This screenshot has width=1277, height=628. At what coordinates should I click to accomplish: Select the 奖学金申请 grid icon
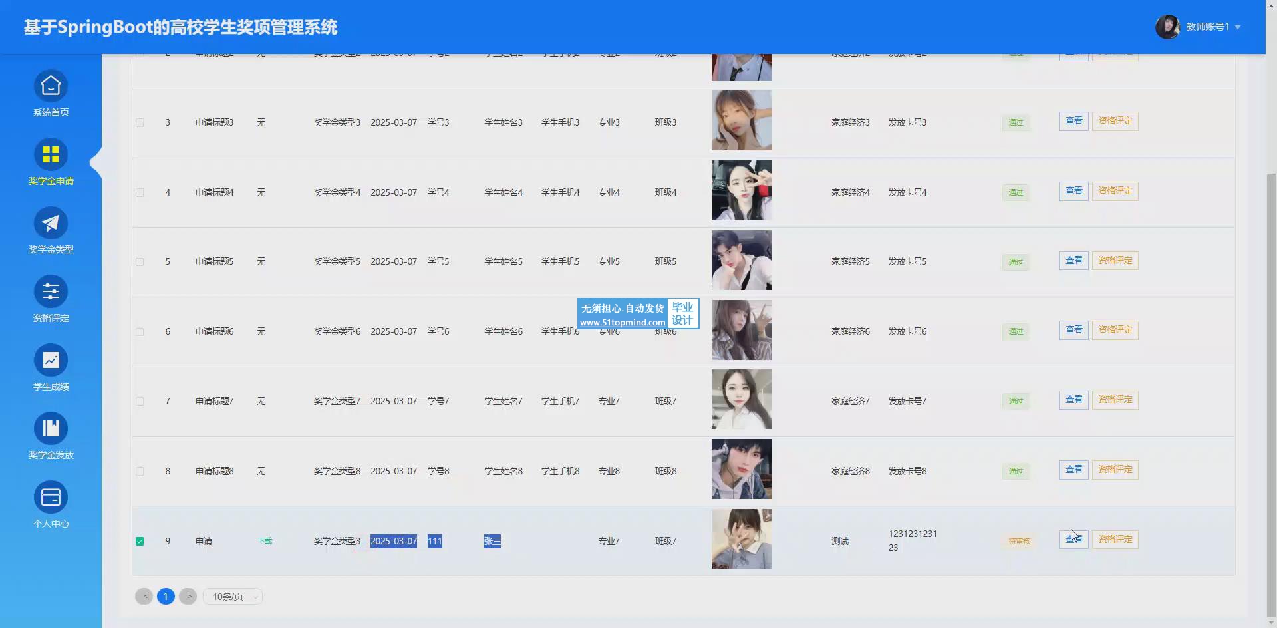click(51, 155)
